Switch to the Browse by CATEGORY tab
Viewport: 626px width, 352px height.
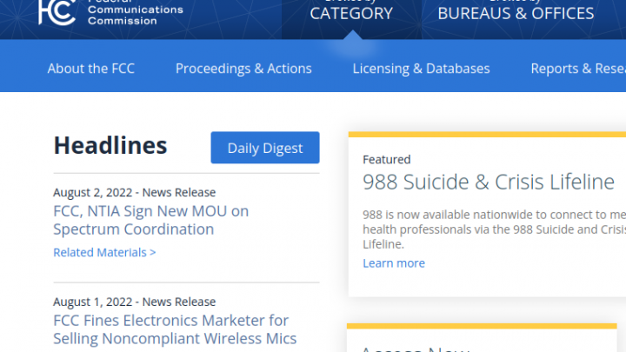(x=351, y=13)
